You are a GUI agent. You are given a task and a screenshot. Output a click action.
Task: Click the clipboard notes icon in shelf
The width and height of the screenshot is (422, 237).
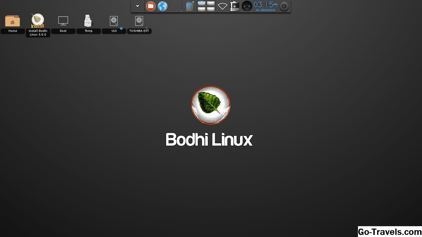[x=190, y=6]
